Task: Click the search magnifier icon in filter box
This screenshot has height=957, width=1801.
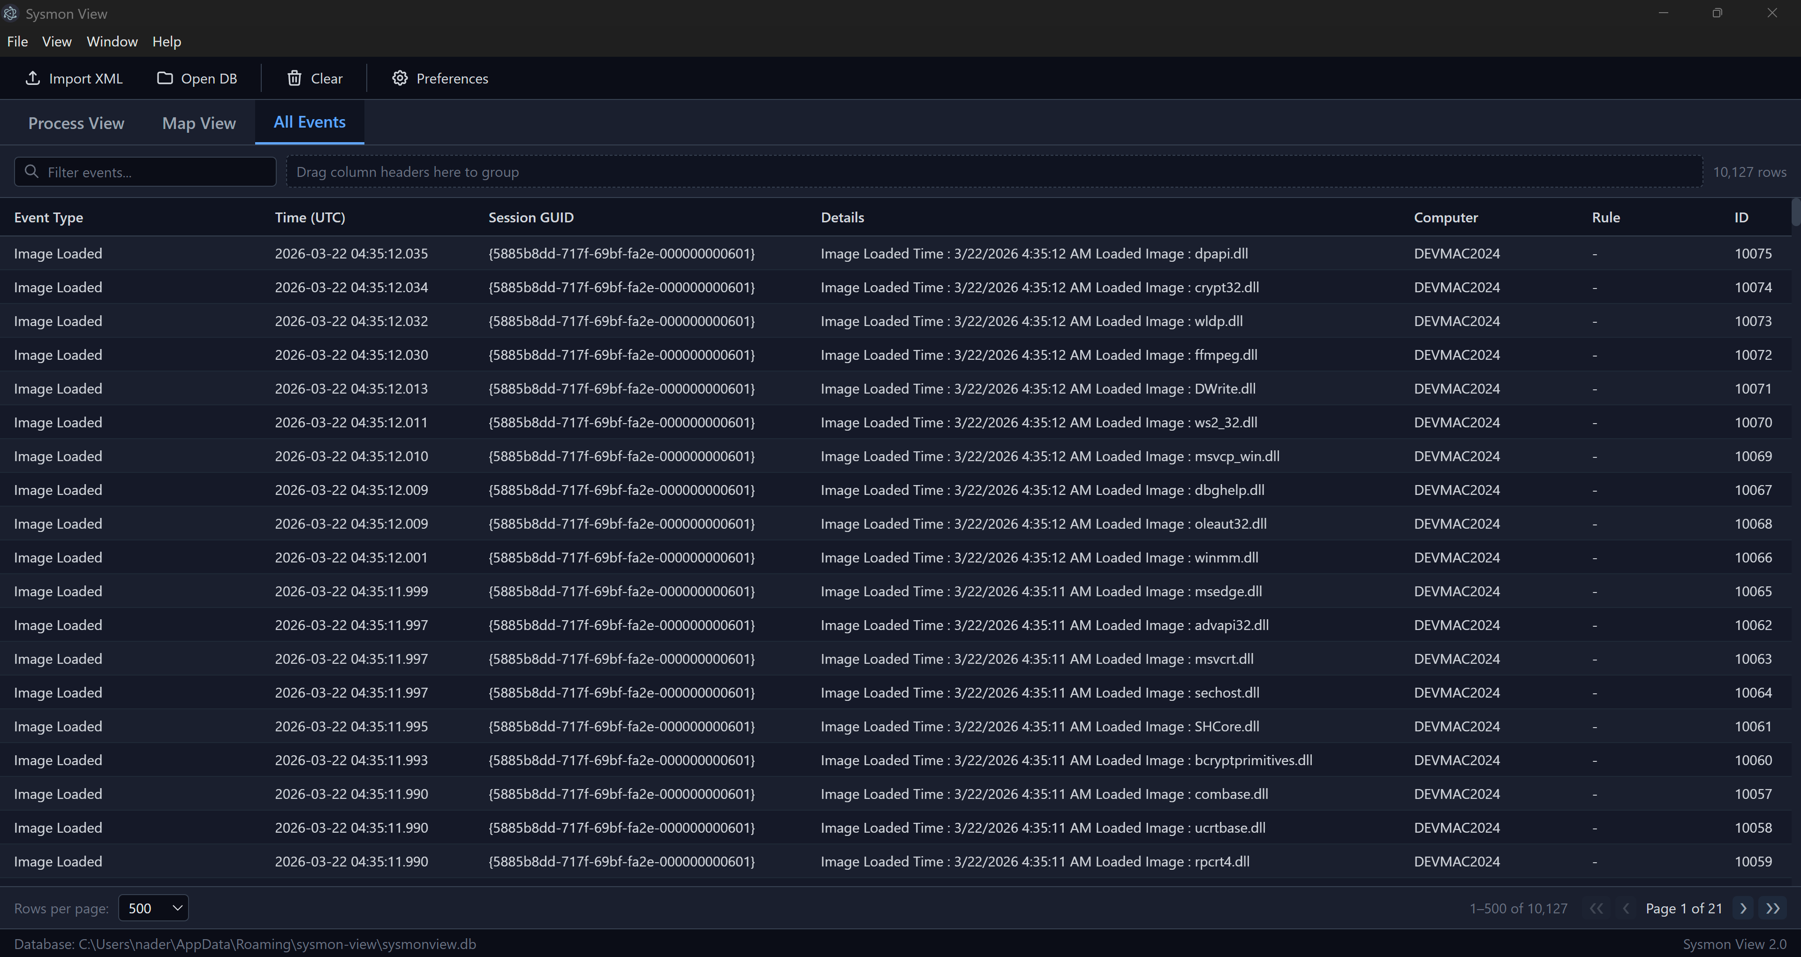Action: [x=31, y=171]
